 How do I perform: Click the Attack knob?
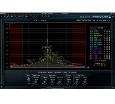45,82
